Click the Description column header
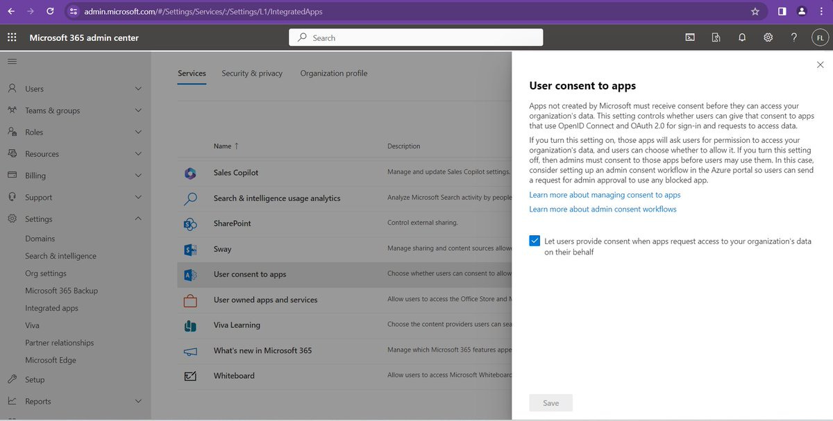 click(x=404, y=146)
